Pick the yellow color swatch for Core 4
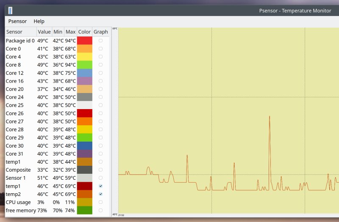Image resolution: width=339 pixels, height=222 pixels. pos(84,57)
